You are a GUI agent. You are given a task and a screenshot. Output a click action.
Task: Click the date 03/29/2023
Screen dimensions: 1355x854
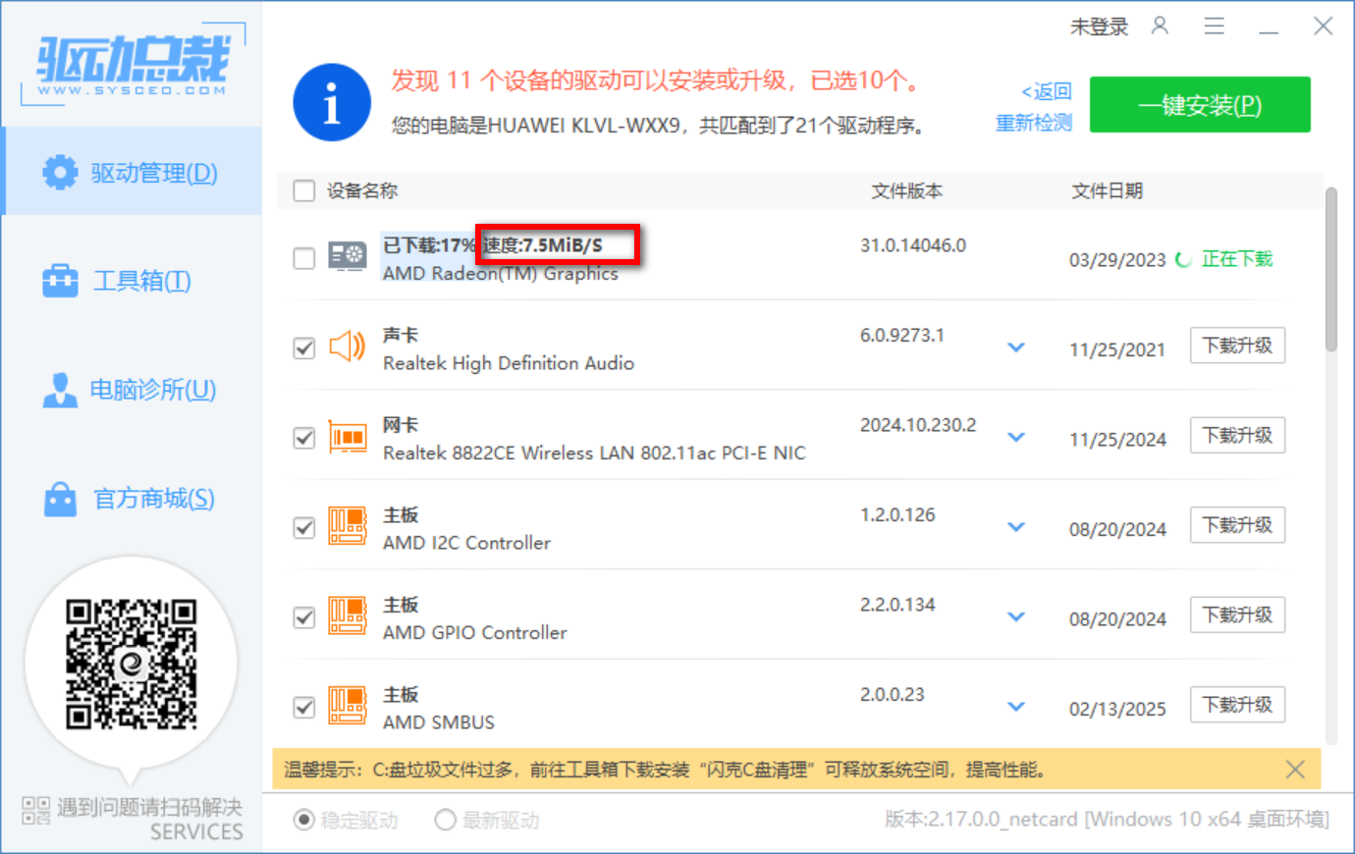point(1117,260)
